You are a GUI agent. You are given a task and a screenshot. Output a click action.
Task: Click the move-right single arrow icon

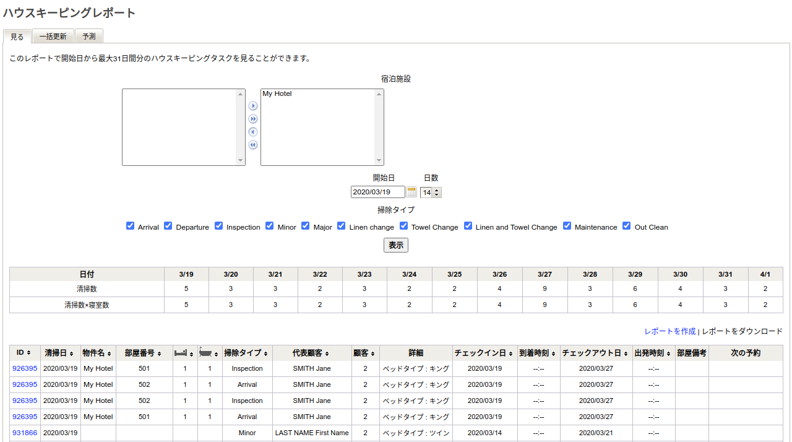click(252, 106)
